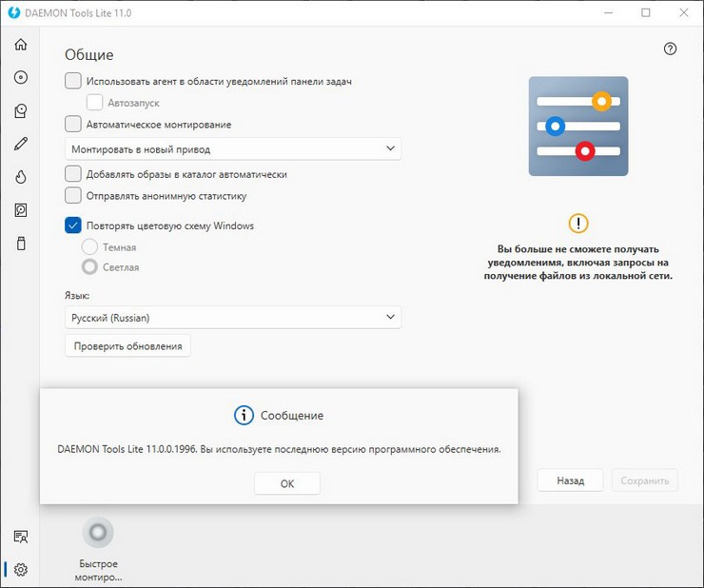Open help via the question mark icon
The height and width of the screenshot is (588, 704).
[670, 49]
